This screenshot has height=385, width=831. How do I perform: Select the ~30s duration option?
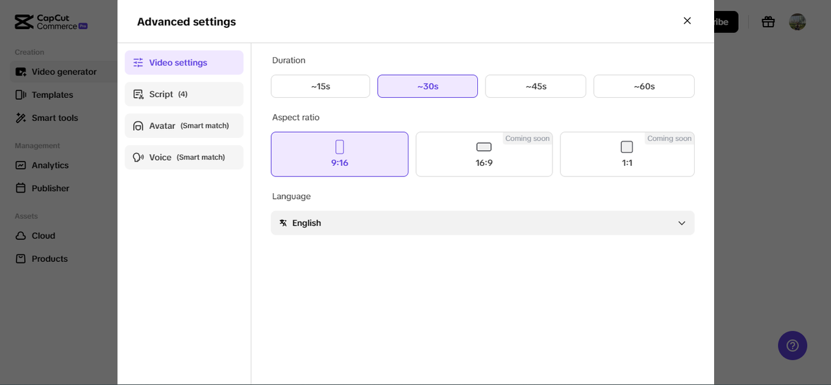428,86
